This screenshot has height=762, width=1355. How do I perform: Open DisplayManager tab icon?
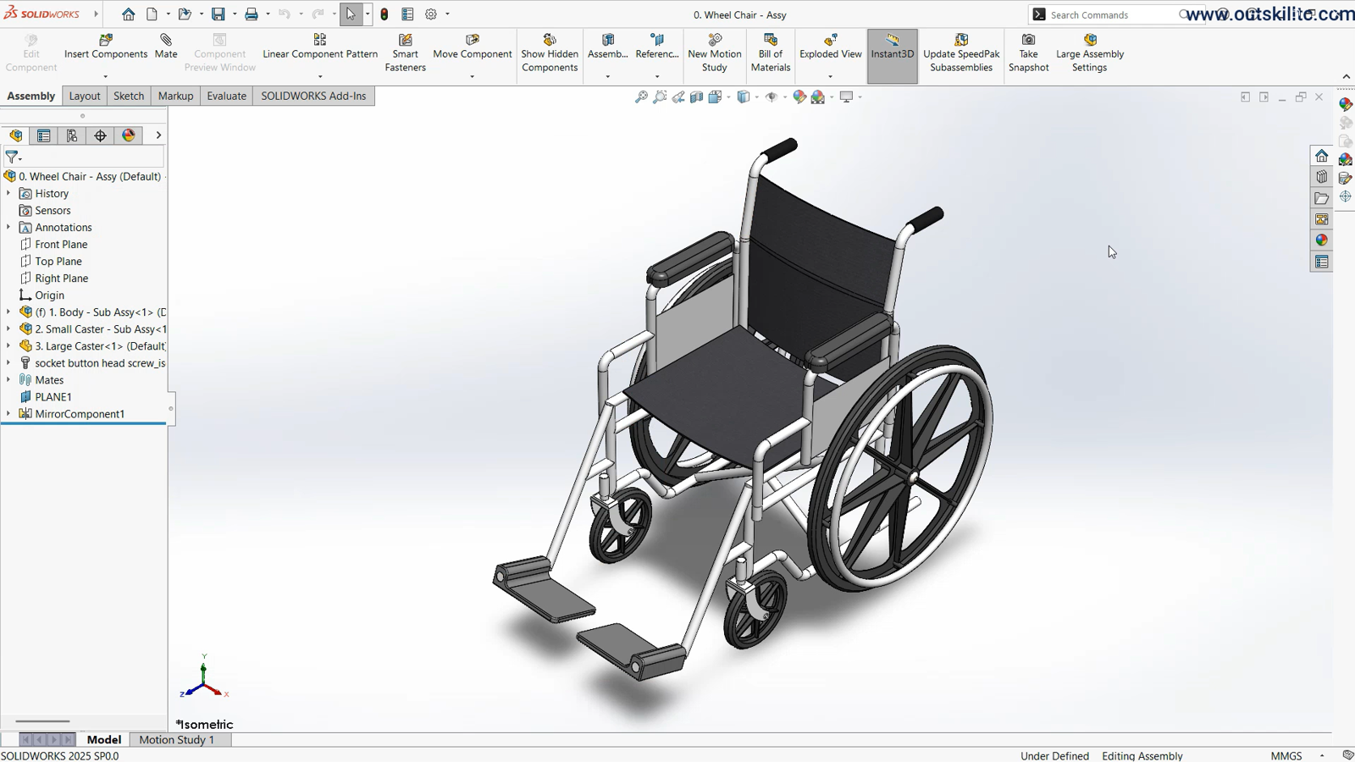click(129, 135)
